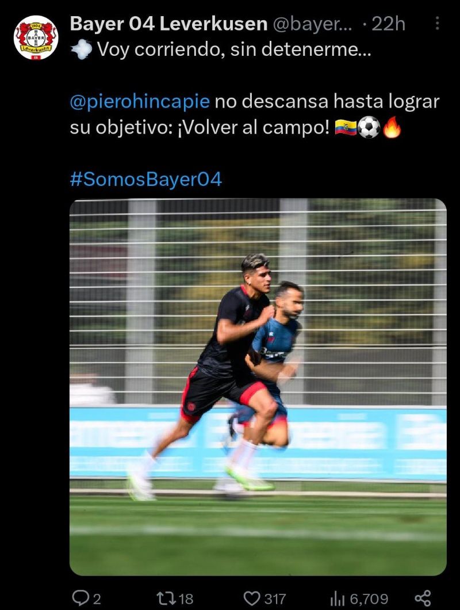460x610 pixels.
Task: Click the 18 reposts count
Action: pyautogui.click(x=186, y=598)
